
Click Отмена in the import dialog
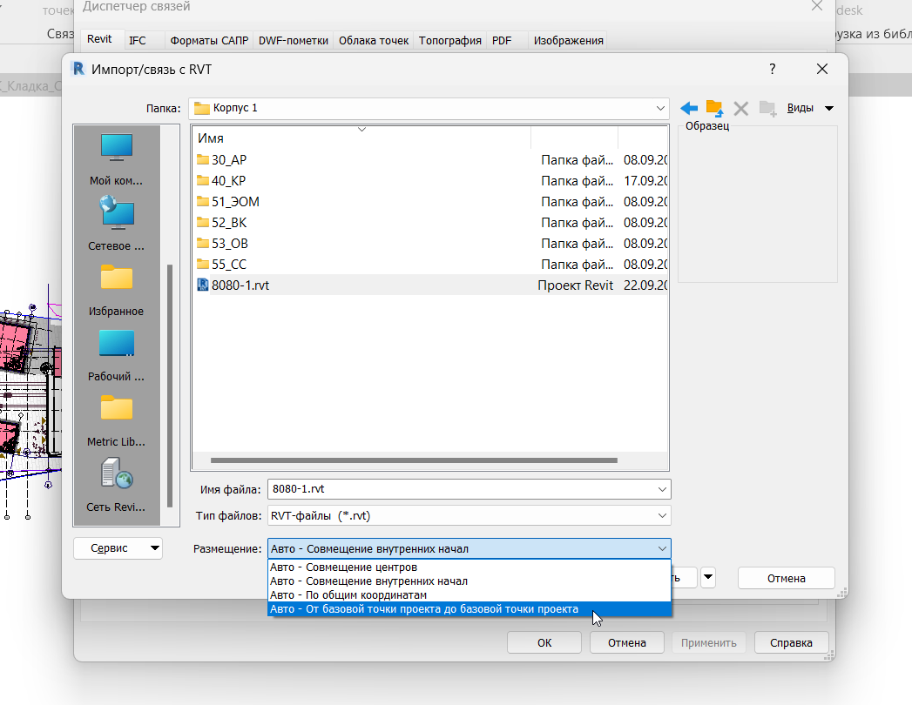pos(786,578)
